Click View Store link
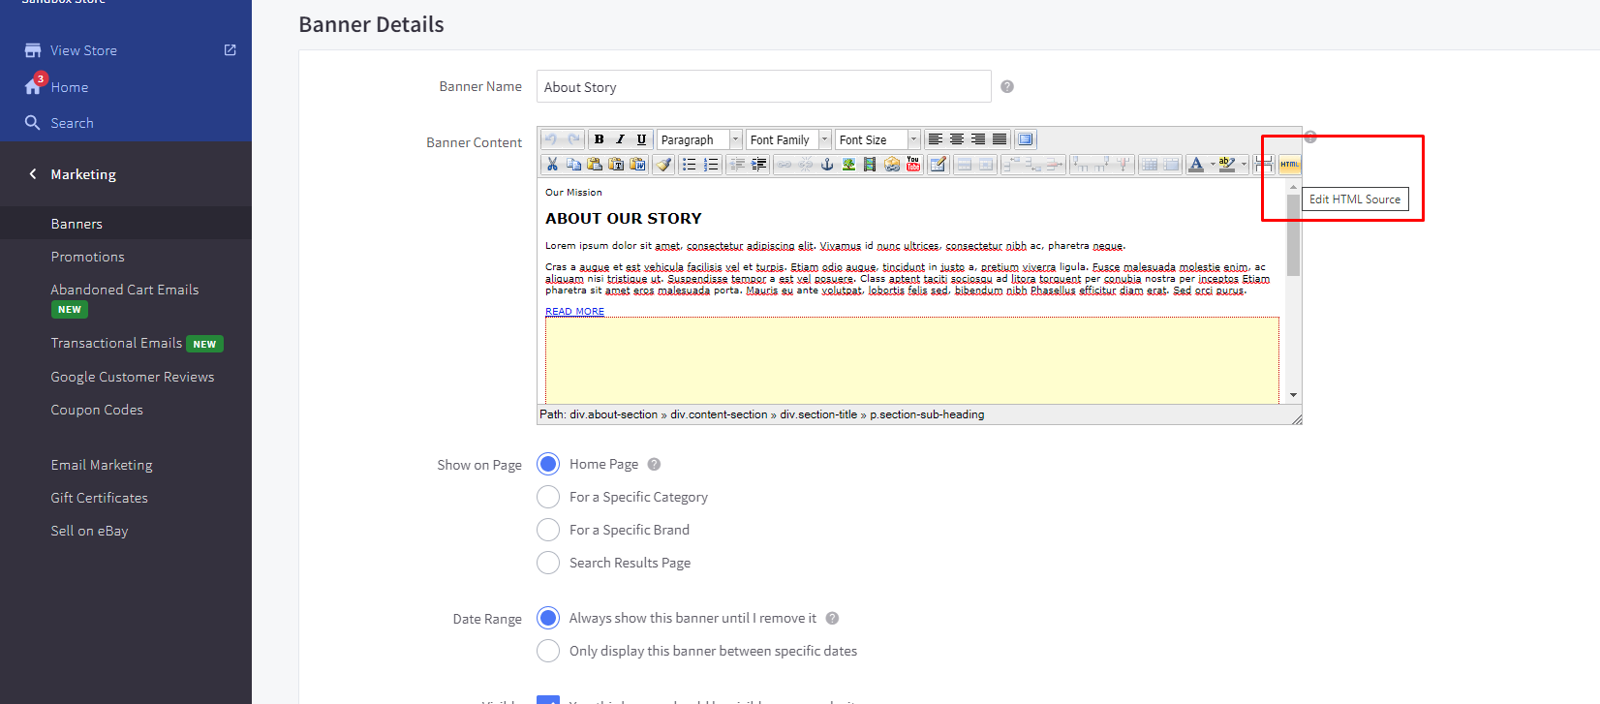The image size is (1600, 704). [83, 50]
